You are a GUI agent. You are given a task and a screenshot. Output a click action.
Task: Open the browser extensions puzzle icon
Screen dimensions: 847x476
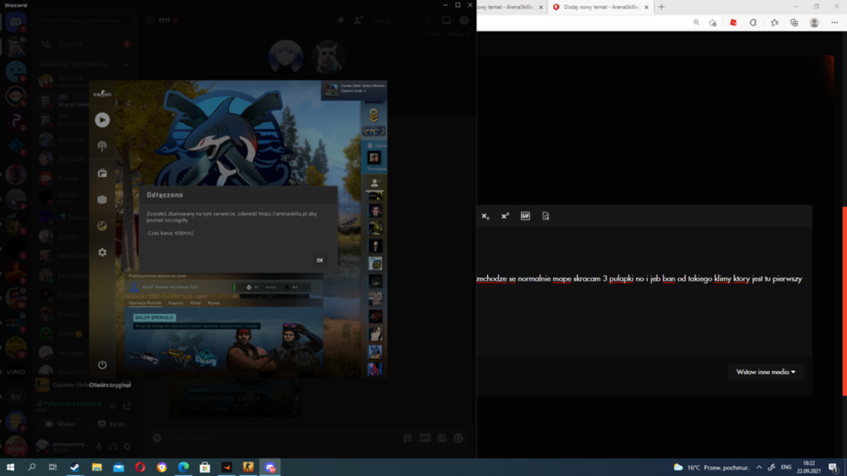pyautogui.click(x=754, y=23)
